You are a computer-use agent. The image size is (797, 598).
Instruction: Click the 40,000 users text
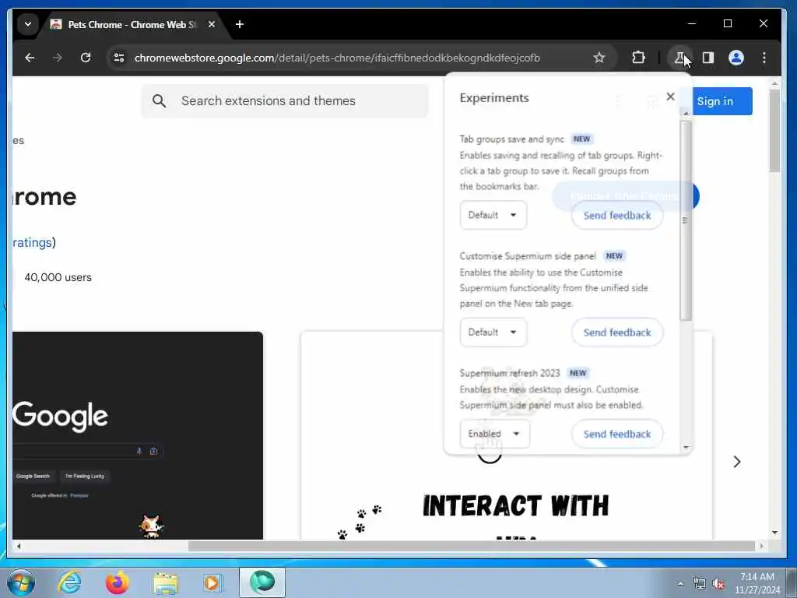(58, 277)
